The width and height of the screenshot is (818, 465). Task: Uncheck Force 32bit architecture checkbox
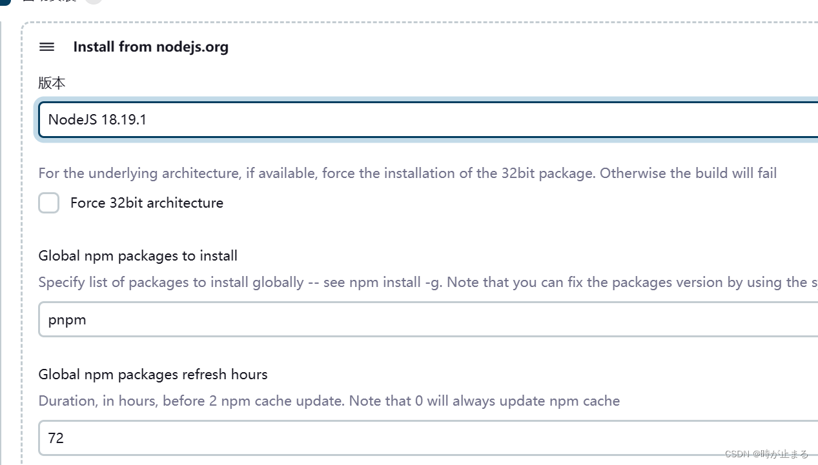click(48, 203)
